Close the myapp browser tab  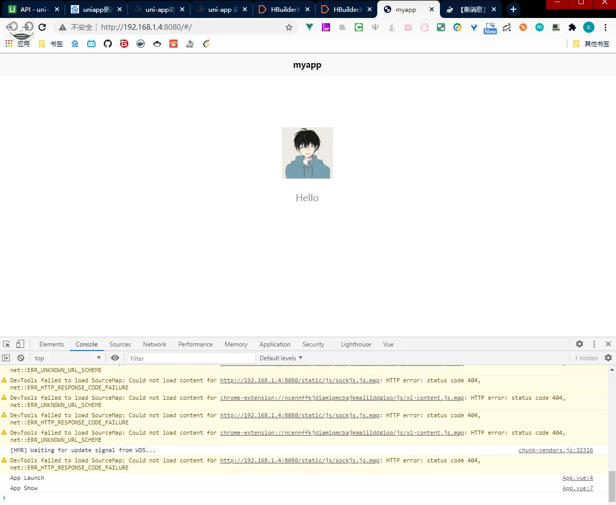(431, 9)
